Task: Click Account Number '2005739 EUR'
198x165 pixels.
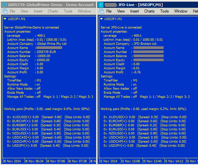Action: [x=46, y=52]
